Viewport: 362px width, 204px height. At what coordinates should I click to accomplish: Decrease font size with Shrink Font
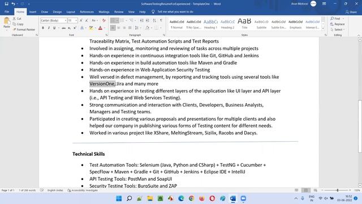coord(87,20)
